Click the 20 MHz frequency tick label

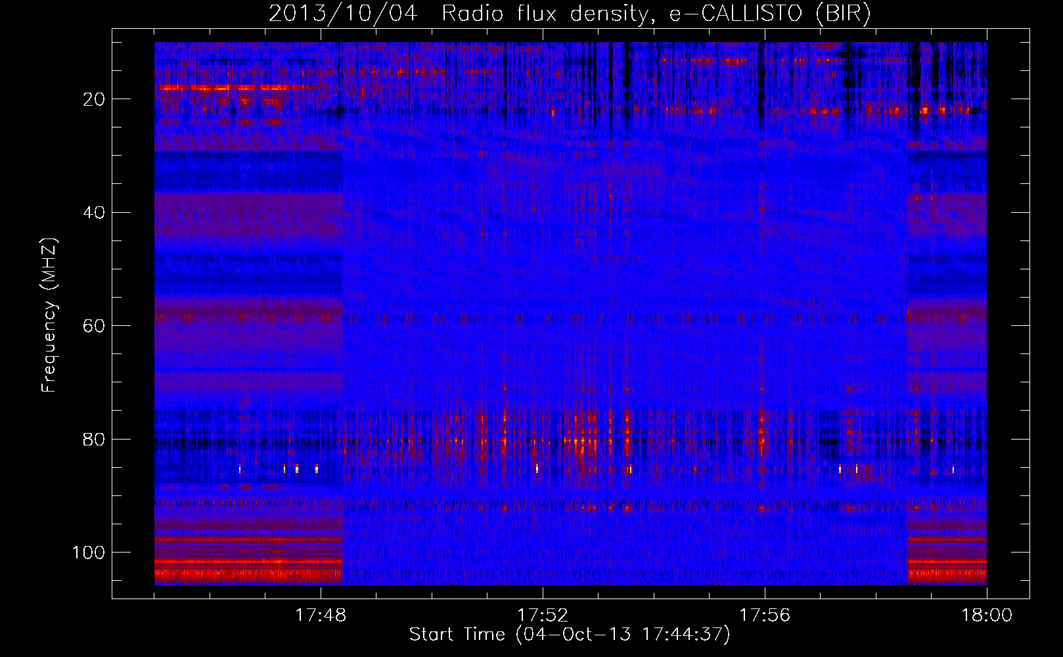[x=95, y=99]
